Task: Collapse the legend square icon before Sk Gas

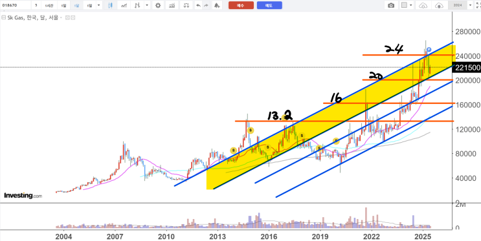Action: (4, 17)
